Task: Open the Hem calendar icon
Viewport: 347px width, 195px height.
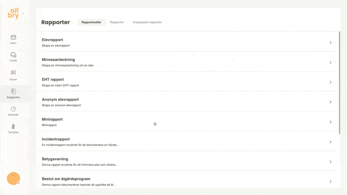Action: (13, 37)
